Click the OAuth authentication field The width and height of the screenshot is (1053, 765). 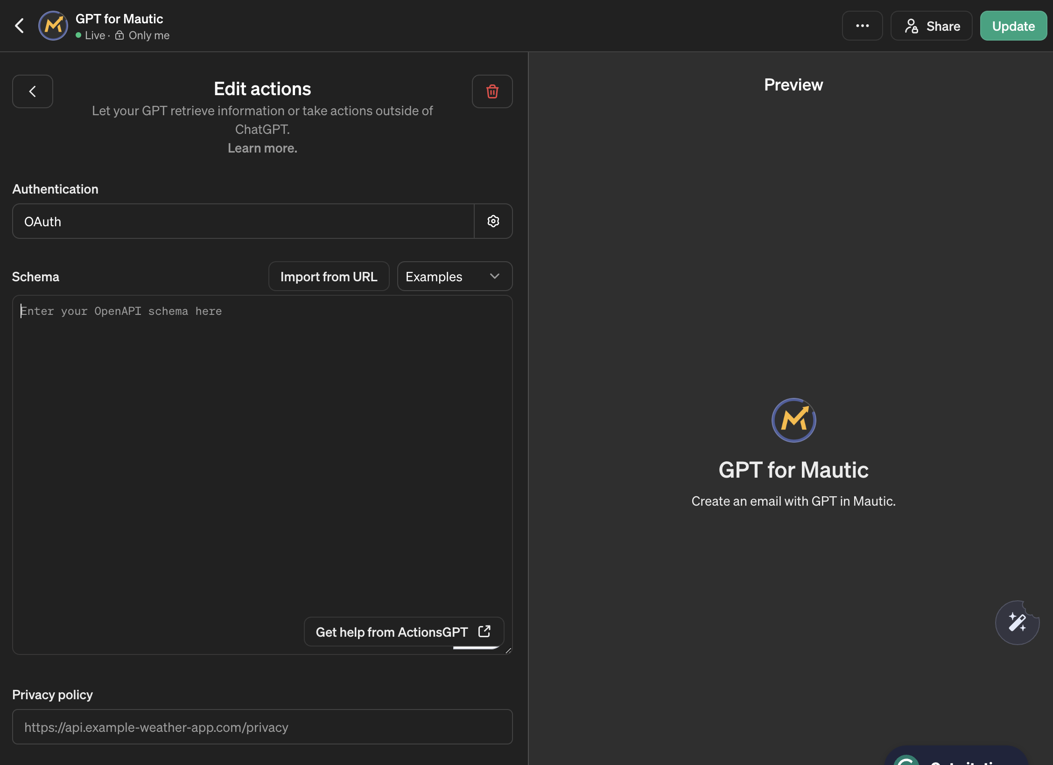click(243, 221)
